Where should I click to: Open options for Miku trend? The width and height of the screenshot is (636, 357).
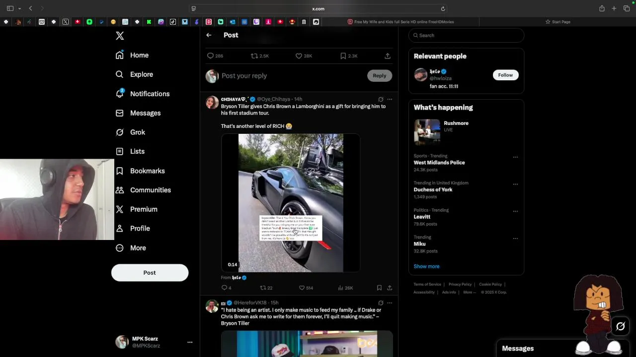click(x=515, y=238)
